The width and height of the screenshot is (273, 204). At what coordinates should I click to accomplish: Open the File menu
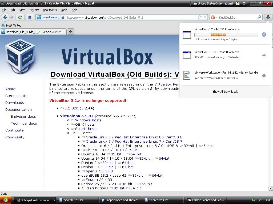click(x=4, y=10)
